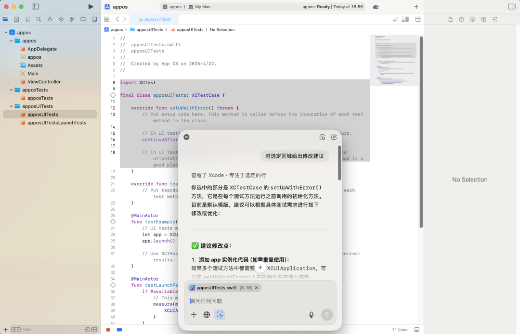Add a new editor tab
Image resolution: width=520 pixels, height=334 pixels.
pyautogui.click(x=416, y=7)
